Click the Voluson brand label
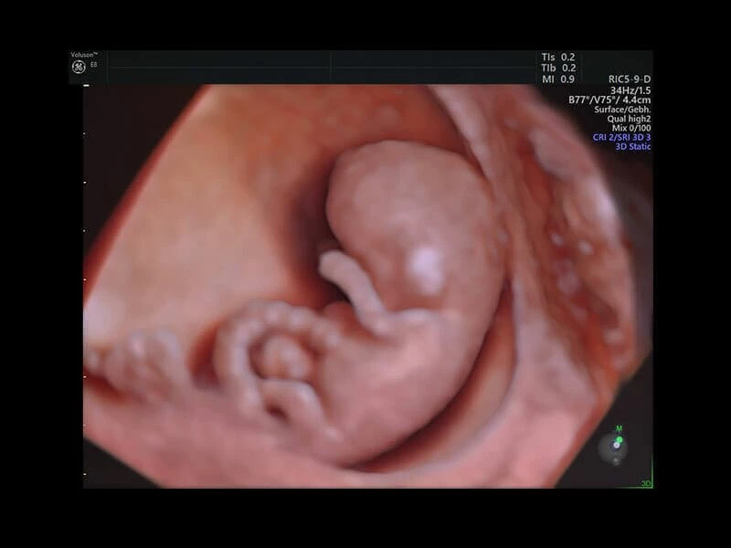Viewport: 731px width, 548px height. click(x=85, y=55)
